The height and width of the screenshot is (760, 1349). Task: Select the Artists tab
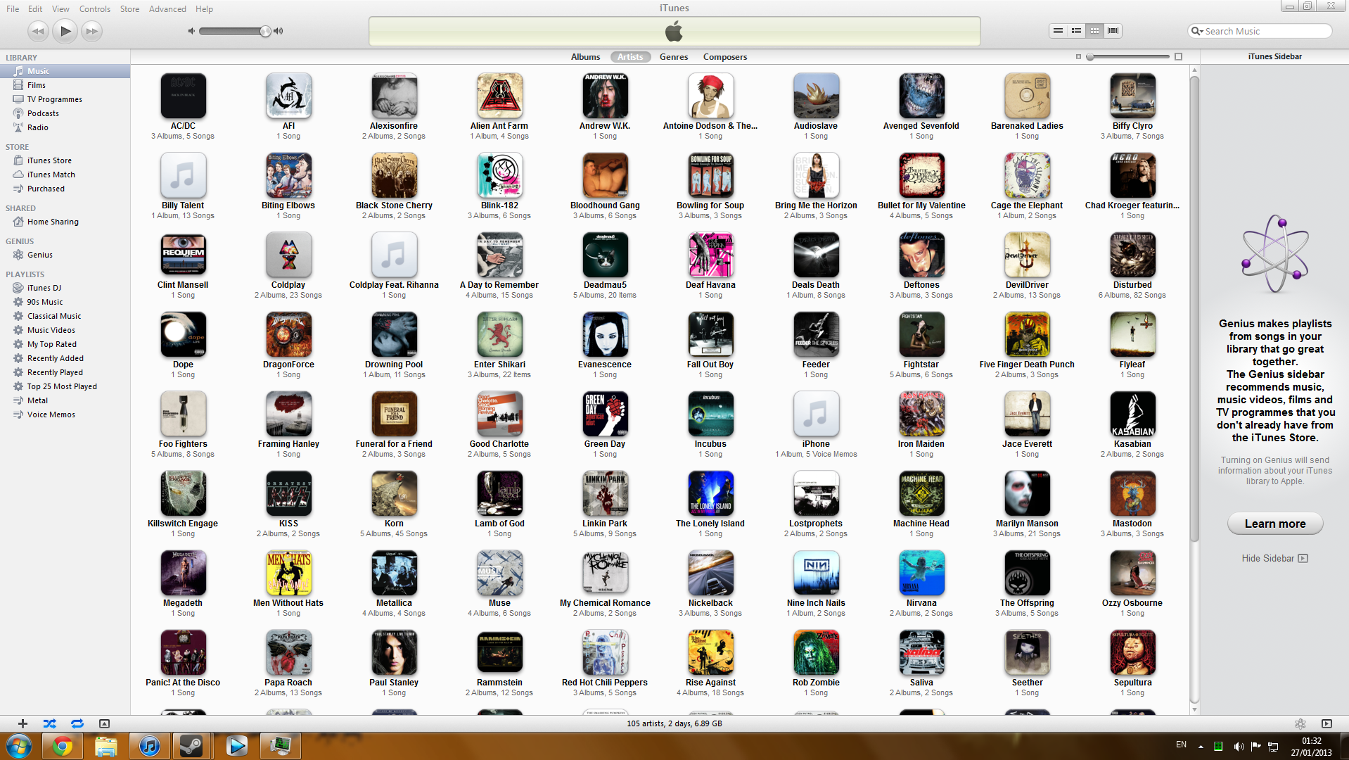click(x=630, y=57)
